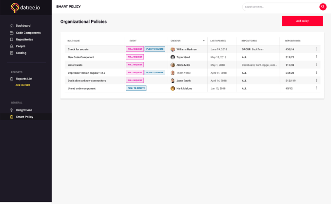
Task: Click the red search icon button
Action: [323, 7]
